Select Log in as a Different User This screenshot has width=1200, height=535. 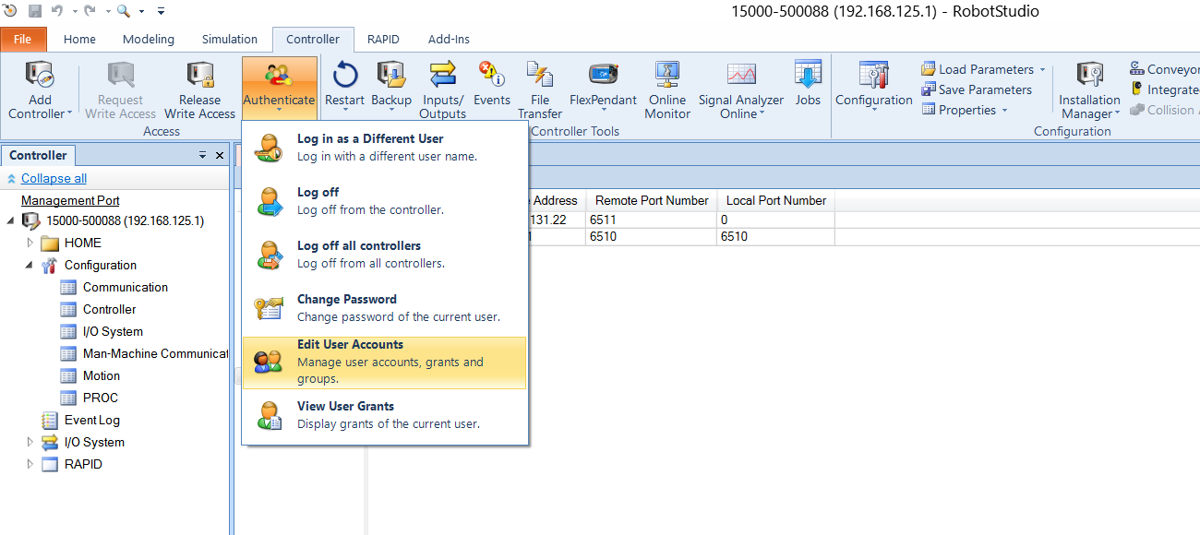(385, 148)
